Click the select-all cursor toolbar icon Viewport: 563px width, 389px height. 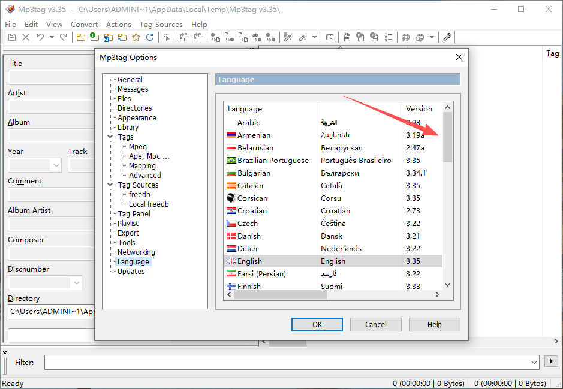click(x=167, y=37)
